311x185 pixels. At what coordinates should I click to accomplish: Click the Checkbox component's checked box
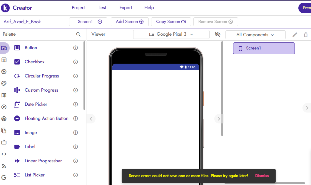pyautogui.click(x=17, y=62)
